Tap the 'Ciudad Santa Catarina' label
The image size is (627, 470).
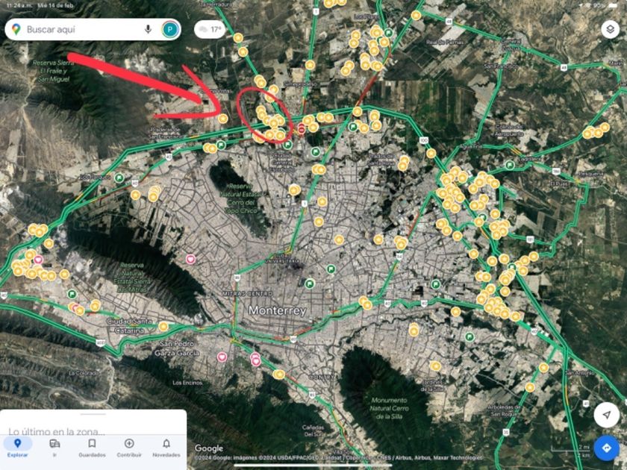[129, 326]
